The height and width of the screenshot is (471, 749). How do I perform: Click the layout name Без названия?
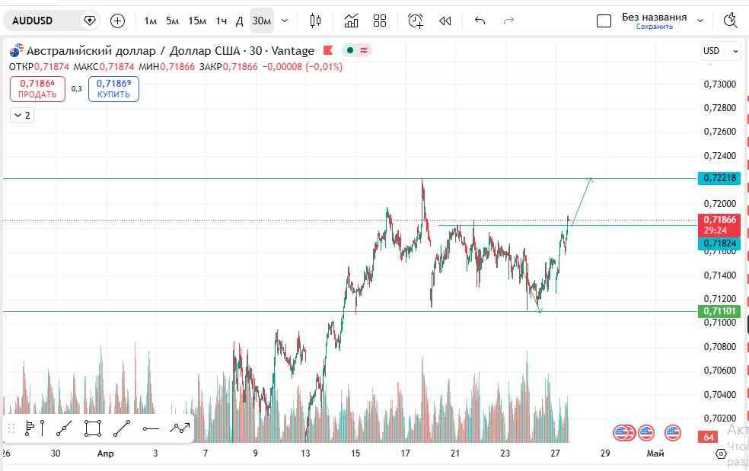coord(655,18)
